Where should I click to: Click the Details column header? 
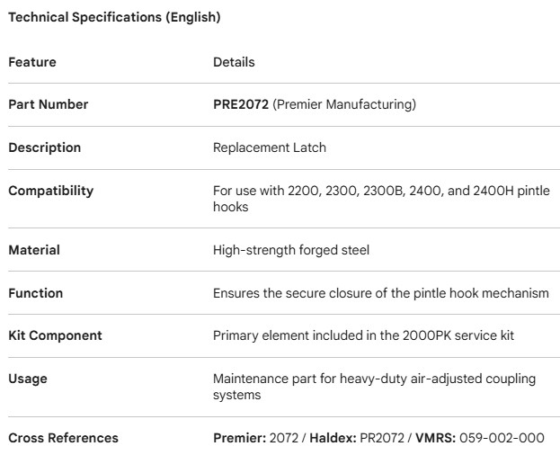(x=234, y=62)
